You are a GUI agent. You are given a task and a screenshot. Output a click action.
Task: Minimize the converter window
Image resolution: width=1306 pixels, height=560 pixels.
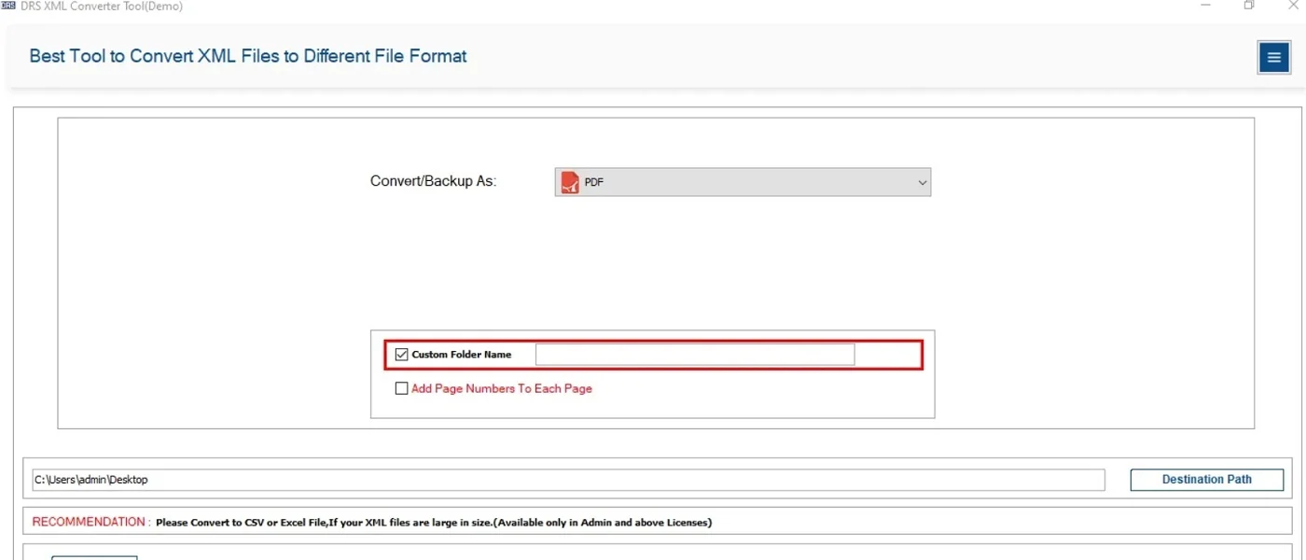pyautogui.click(x=1206, y=6)
